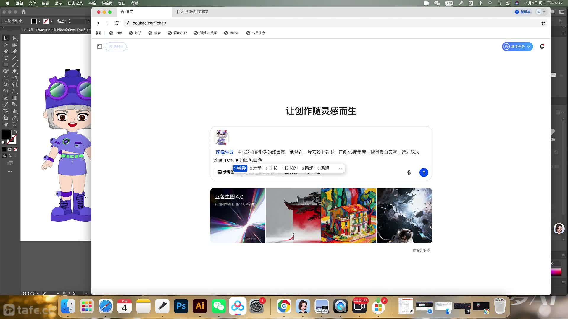The height and width of the screenshot is (319, 568).
Task: Set paint mode to None (red slash)
Action: click(15, 149)
